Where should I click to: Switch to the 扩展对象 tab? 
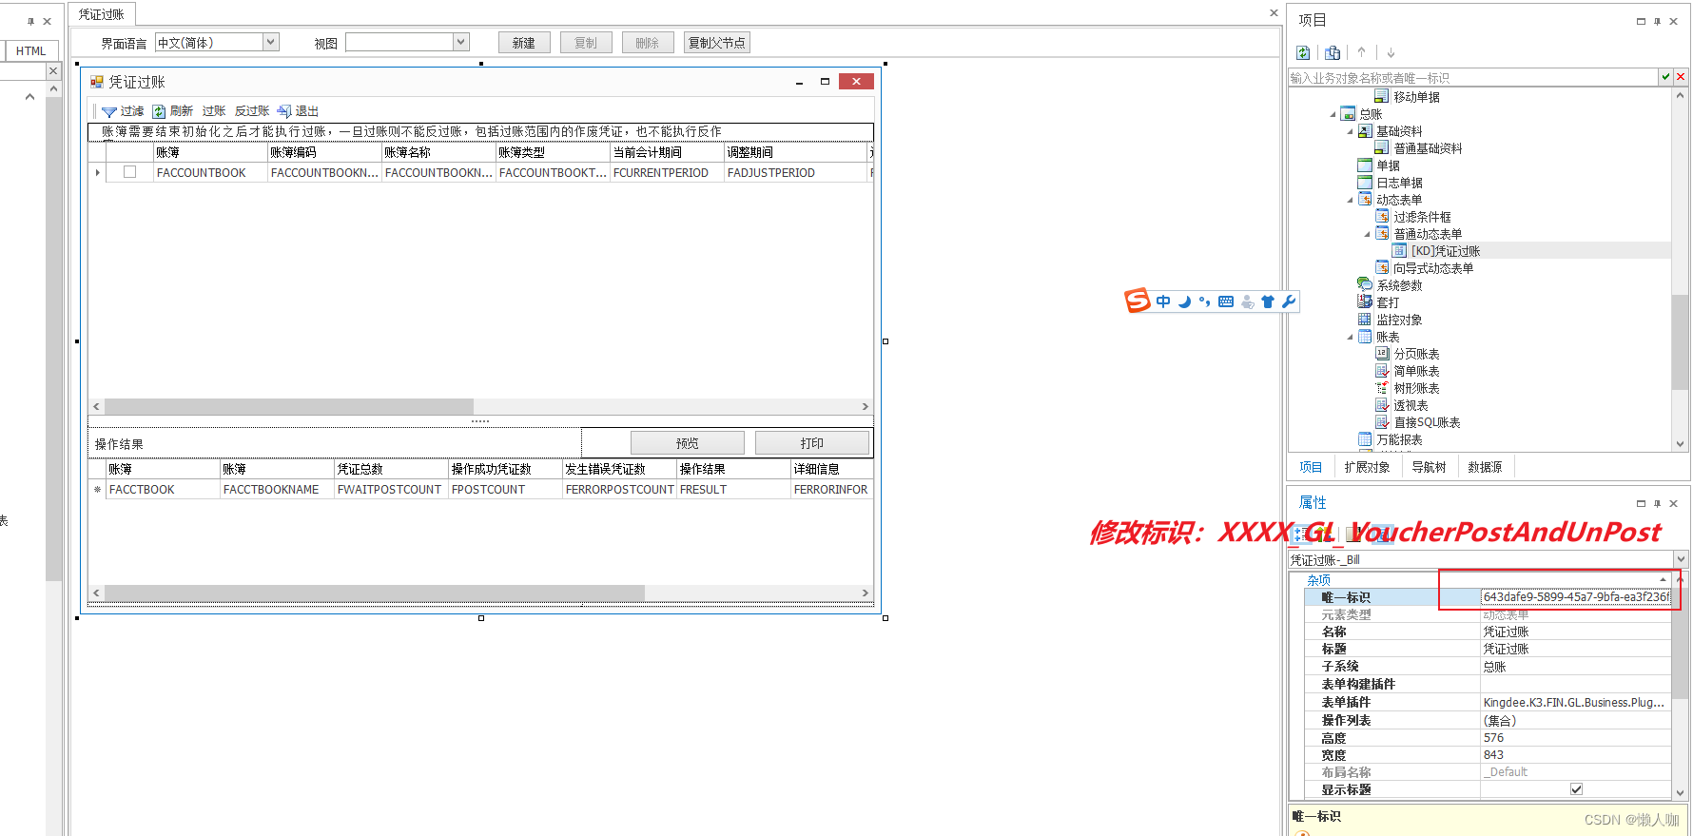(1367, 467)
